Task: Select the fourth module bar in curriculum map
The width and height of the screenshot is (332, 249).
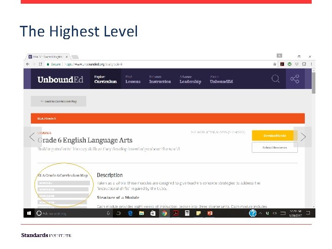Action: [x=62, y=202]
